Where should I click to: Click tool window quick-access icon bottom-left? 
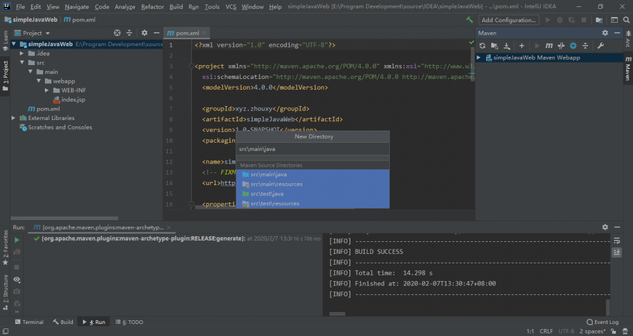[x=5, y=331]
